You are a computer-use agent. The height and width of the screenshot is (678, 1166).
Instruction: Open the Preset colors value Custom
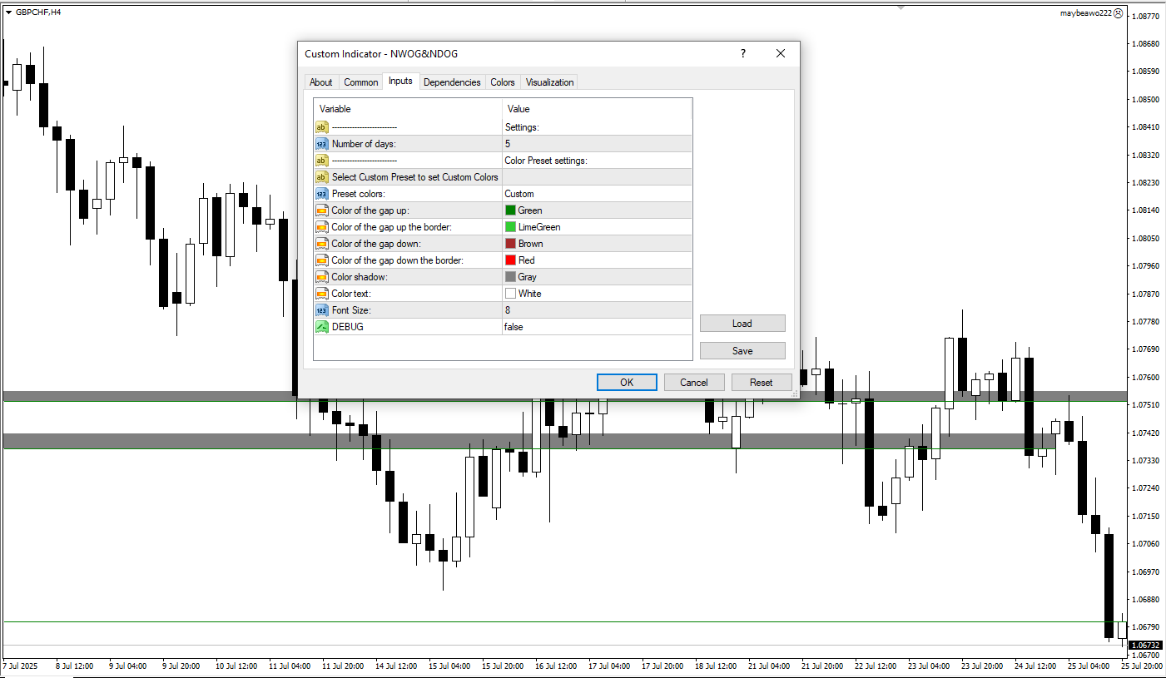tap(597, 194)
